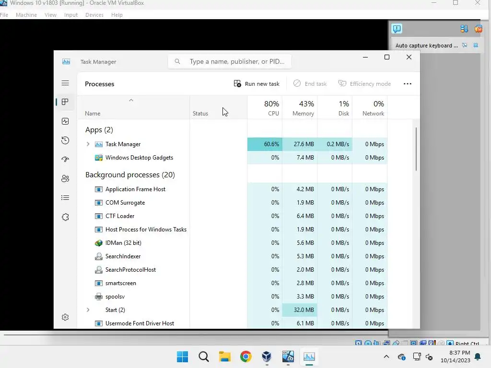Viewport: 491px width, 368px height.
Task: Launch Google Chrome from taskbar
Action: point(246,356)
